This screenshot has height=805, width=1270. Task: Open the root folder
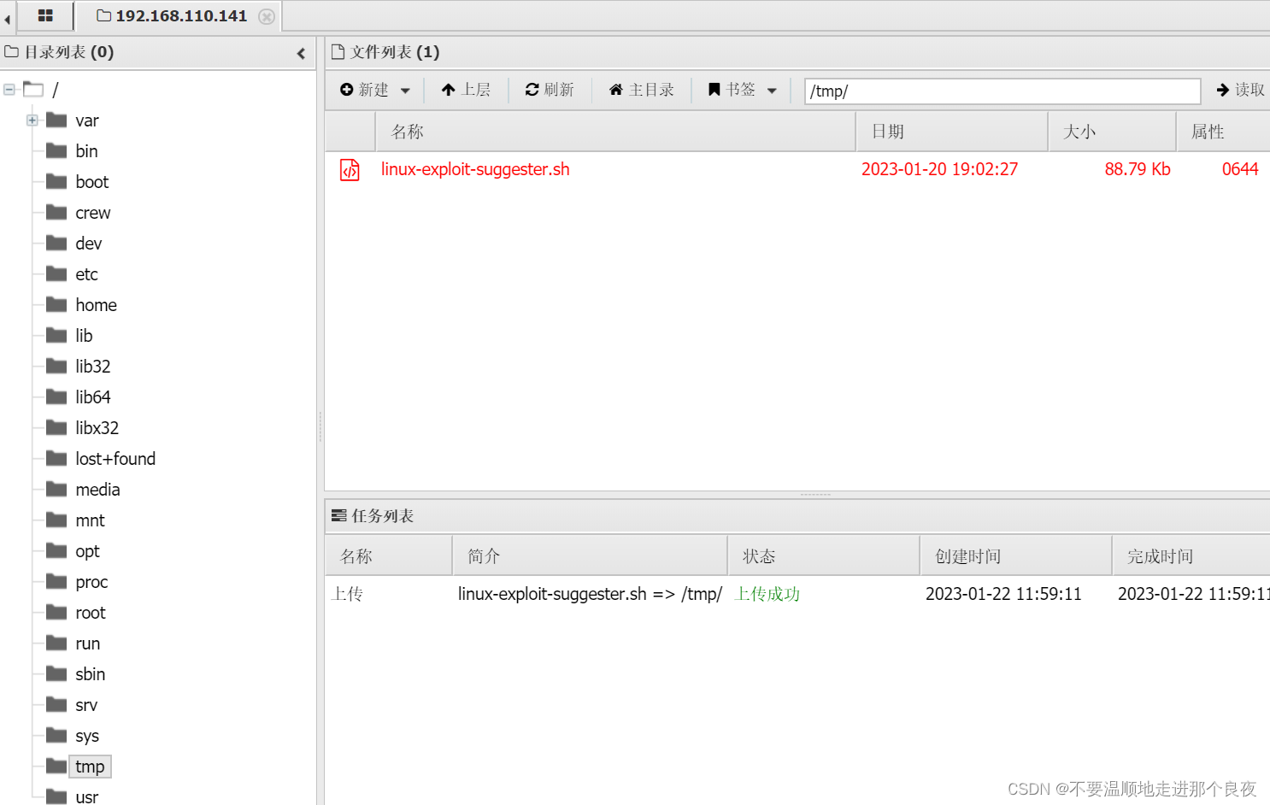click(90, 613)
